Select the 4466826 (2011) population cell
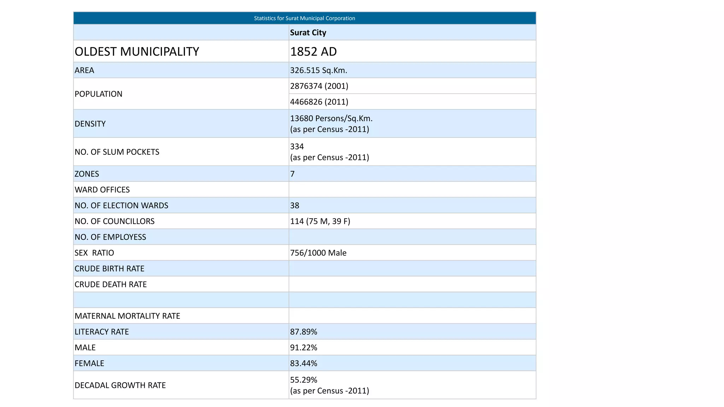Screen dimensions: 724x407 point(319,102)
